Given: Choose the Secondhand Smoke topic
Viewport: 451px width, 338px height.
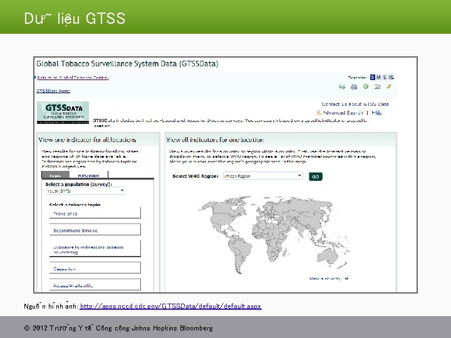Looking at the screenshot, I should pyautogui.click(x=95, y=230).
